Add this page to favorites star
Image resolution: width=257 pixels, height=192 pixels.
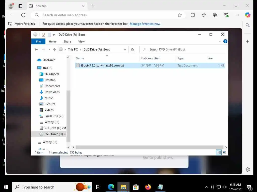180,15
